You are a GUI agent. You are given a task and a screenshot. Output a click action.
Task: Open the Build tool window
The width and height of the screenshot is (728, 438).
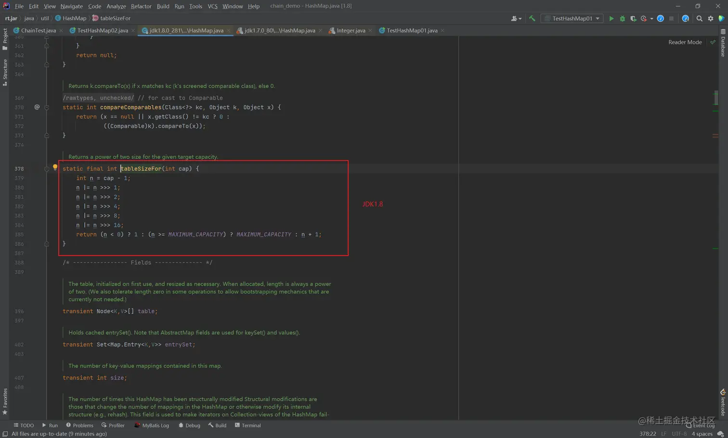tap(217, 425)
